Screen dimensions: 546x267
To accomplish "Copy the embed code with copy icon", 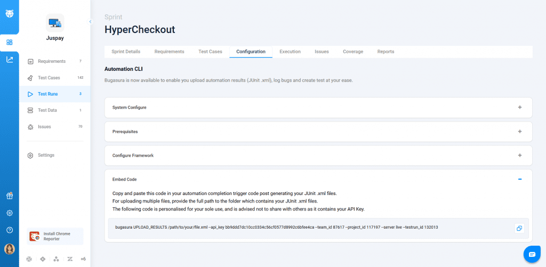I will coord(519,228).
